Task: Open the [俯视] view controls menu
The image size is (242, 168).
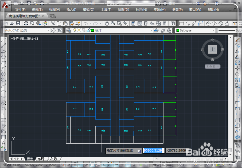Action: pos(19,39)
